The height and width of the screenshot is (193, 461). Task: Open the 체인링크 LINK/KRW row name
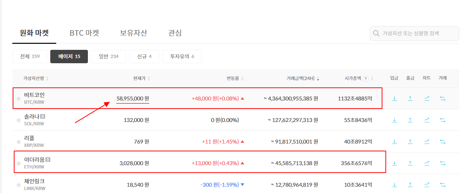[x=35, y=184]
